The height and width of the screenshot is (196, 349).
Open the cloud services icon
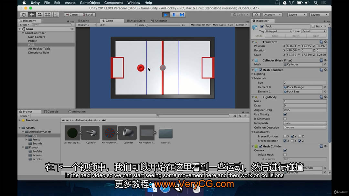tap(256, 15)
